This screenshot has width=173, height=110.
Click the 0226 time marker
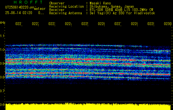tap(101, 24)
